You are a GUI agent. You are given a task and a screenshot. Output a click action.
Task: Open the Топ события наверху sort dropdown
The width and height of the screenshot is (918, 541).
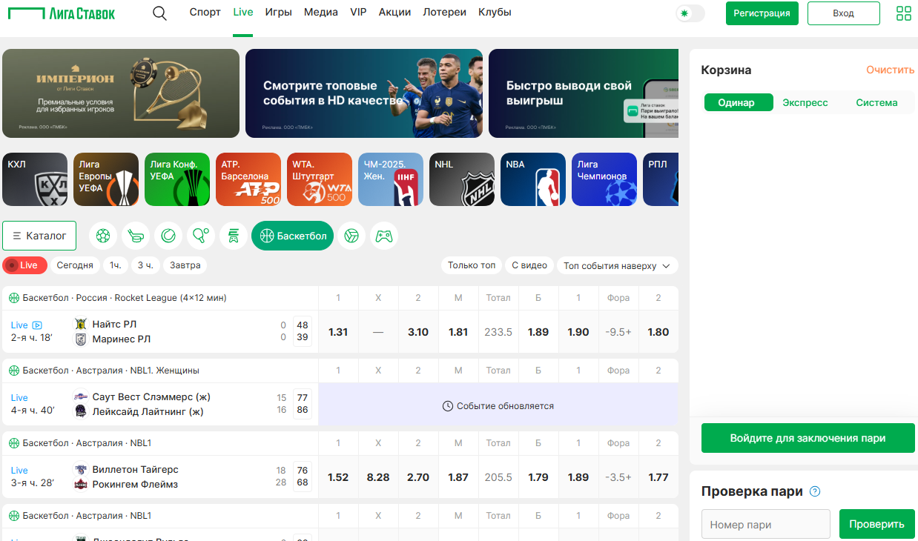[618, 265]
